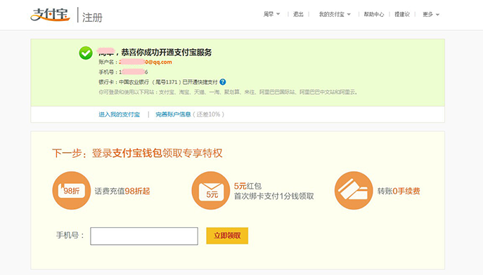Click the 注册 page title text
The image size is (483, 275).
[x=92, y=18]
